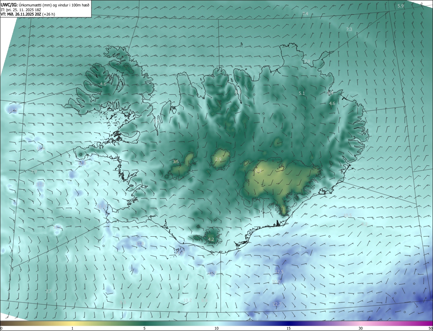Click the magenta end of the color scale
This screenshot has height=331, width=433.
pyautogui.click(x=426, y=323)
